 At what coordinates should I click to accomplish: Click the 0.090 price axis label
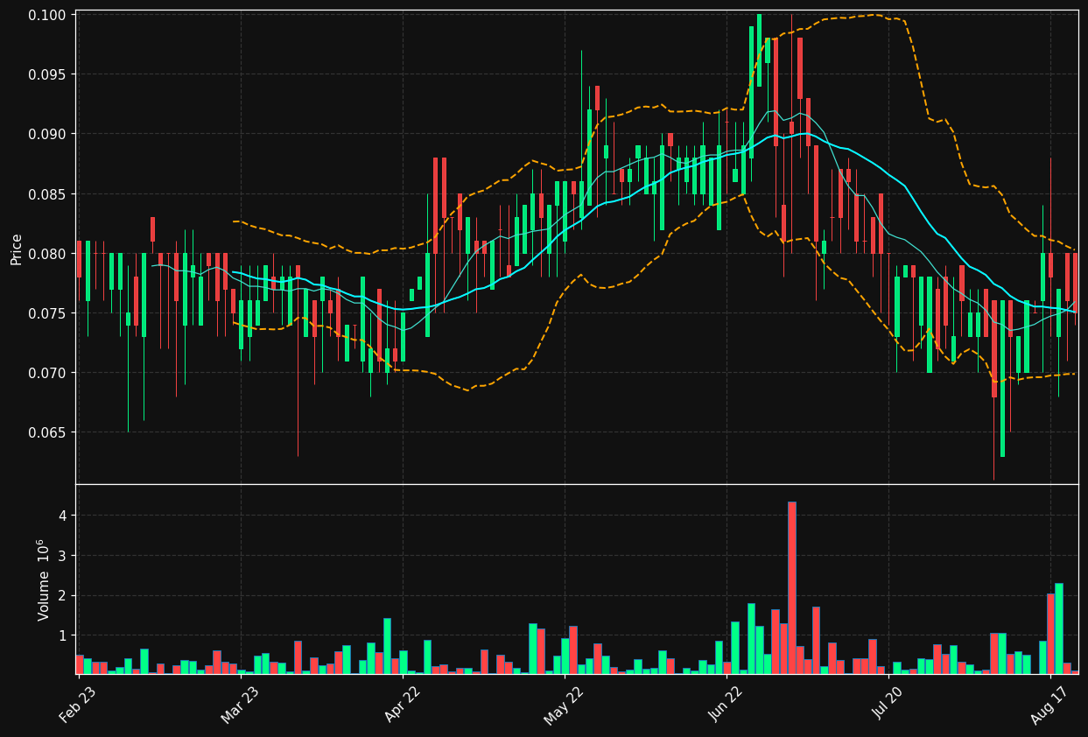point(47,134)
